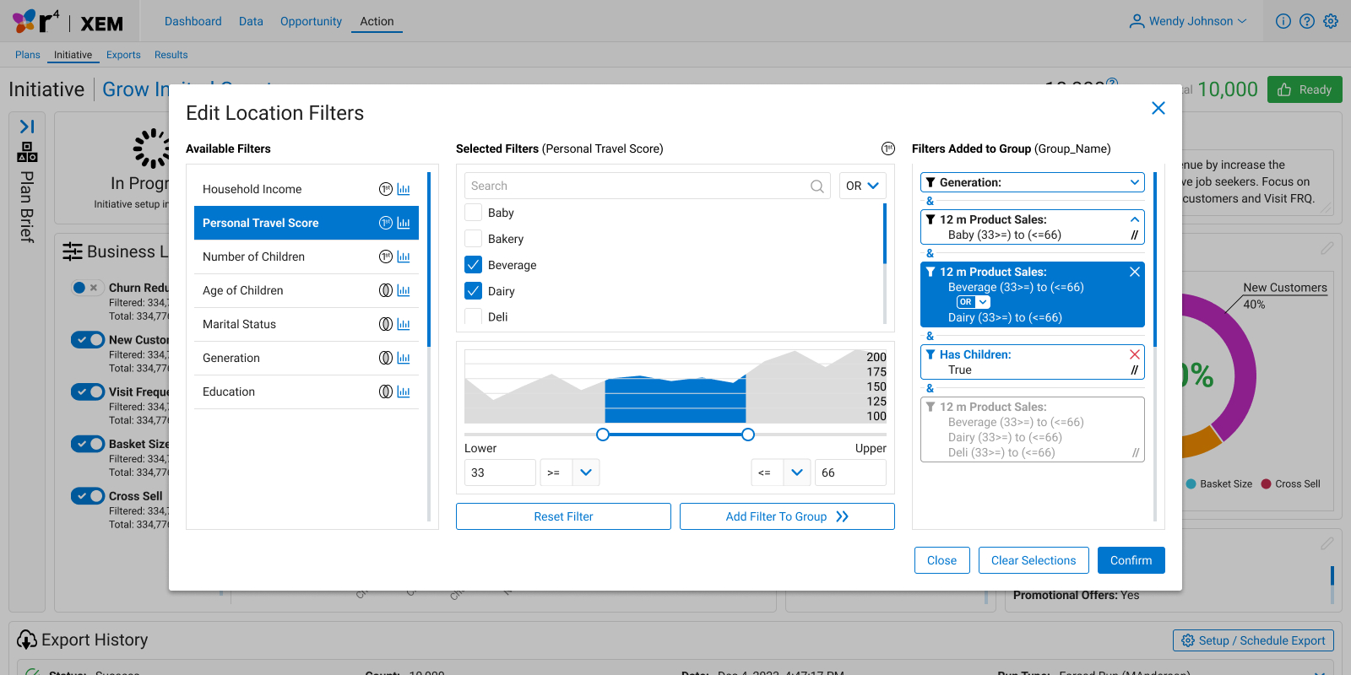Click the data source icon on Education
Screen dimensions: 1351x675
tap(386, 391)
